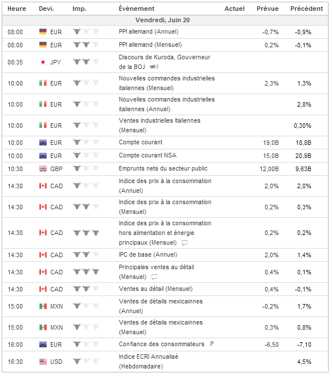332x377 pixels.
Task: Sort by the Imp. column header
Action: (79, 9)
